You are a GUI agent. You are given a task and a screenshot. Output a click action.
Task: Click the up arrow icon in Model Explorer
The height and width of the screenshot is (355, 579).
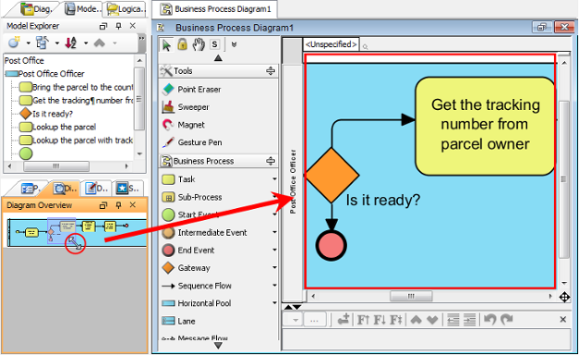point(100,43)
